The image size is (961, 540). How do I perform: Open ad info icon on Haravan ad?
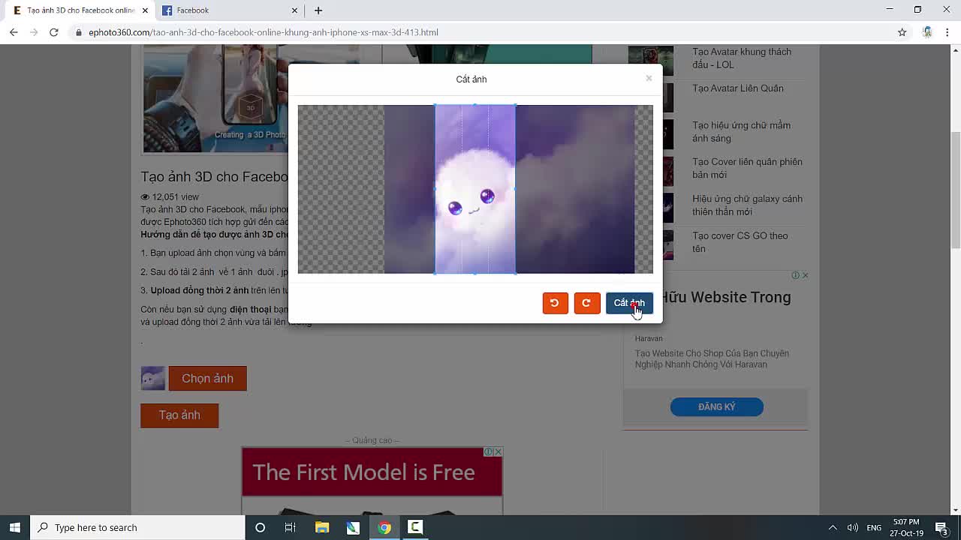coord(795,275)
